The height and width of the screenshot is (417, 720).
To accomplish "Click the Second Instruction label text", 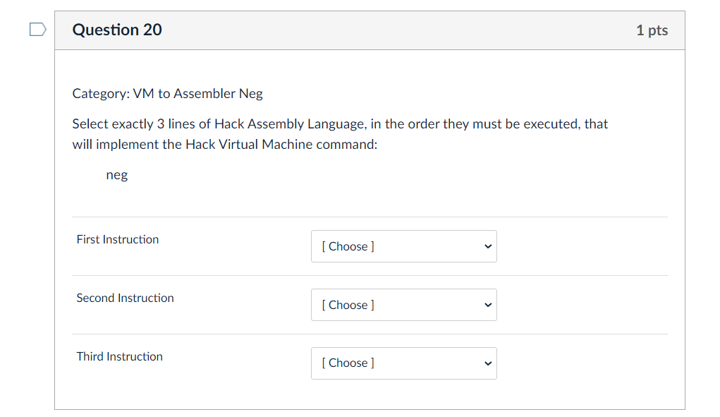I will 125,298.
